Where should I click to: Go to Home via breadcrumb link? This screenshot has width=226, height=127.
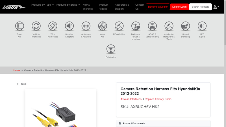(17, 70)
